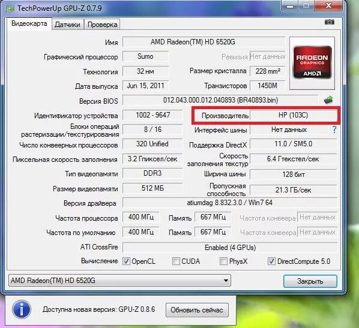Viewport: 359px width, 328px height.
Task: Click the device ID 1002 - 9647 field
Action: [152, 115]
